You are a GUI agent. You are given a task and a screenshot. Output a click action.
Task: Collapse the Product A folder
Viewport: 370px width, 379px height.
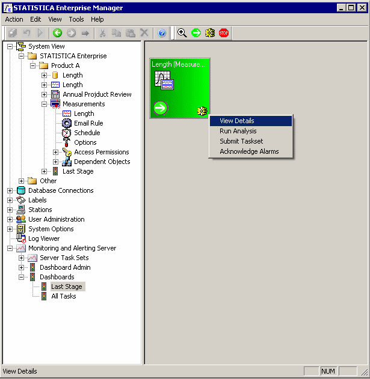32,65
